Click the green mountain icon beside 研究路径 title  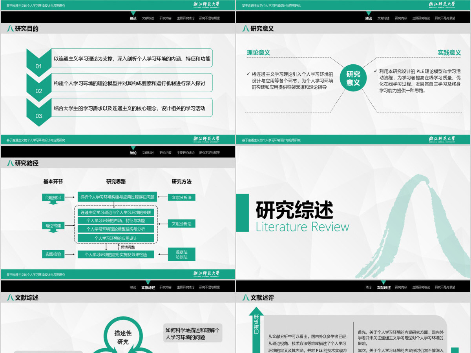pyautogui.click(x=10, y=163)
